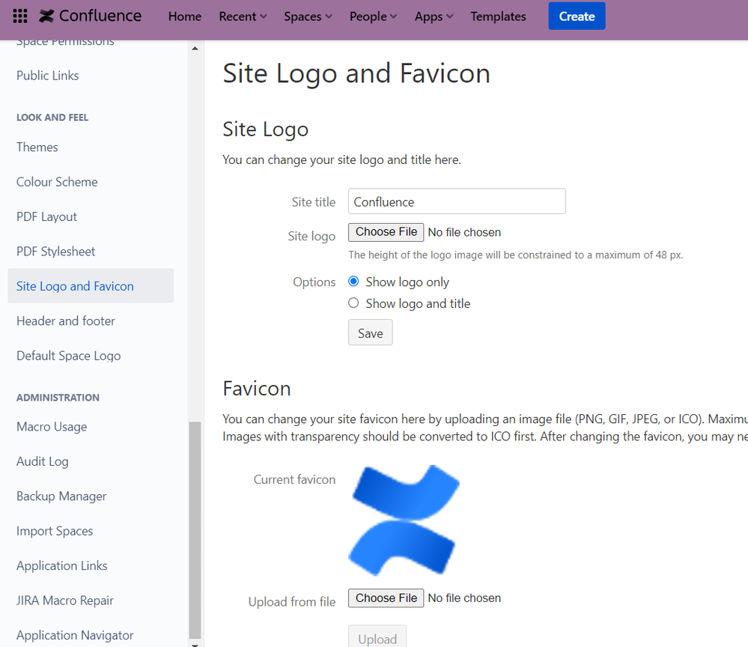The height and width of the screenshot is (647, 748).
Task: Select the "Show logo only" option
Action: pyautogui.click(x=353, y=281)
